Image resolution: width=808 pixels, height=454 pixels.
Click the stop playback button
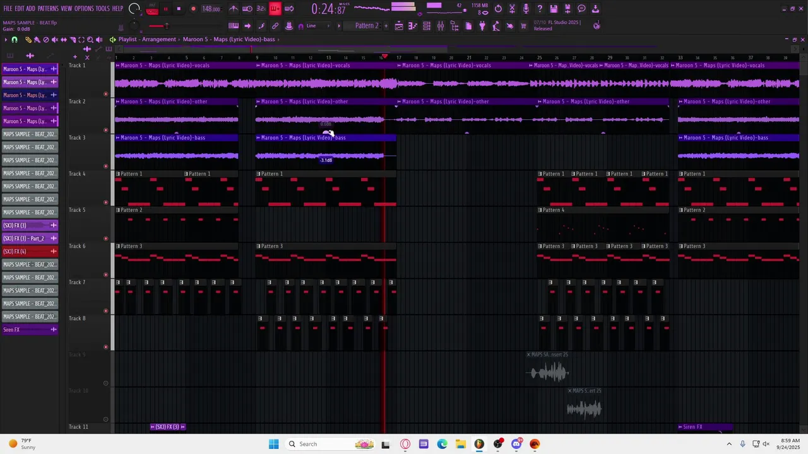point(179,9)
